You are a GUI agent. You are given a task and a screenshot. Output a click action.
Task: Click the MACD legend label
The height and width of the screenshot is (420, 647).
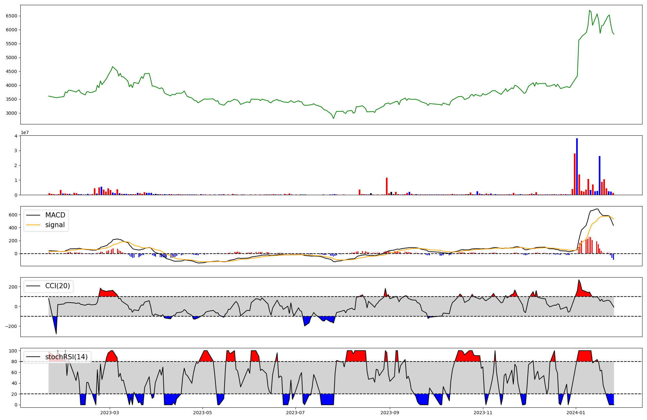[55, 215]
